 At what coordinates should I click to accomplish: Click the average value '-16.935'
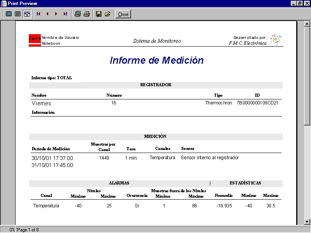click(224, 206)
